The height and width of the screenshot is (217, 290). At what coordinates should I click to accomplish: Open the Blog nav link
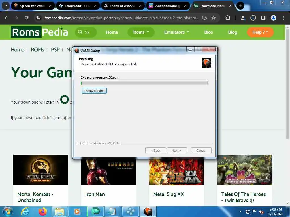tap(233, 32)
